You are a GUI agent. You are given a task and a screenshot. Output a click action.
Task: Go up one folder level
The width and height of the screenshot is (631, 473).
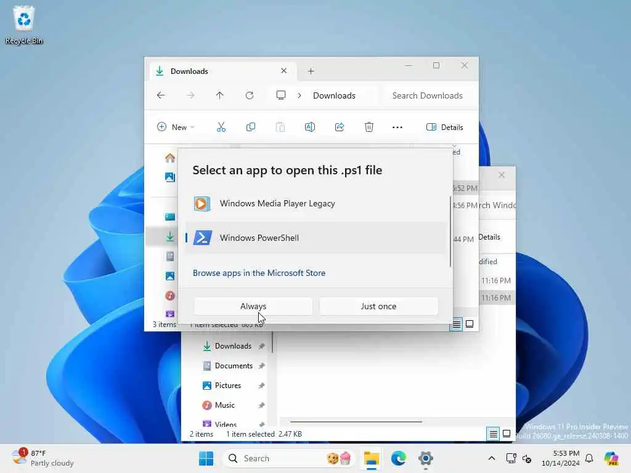click(x=219, y=95)
